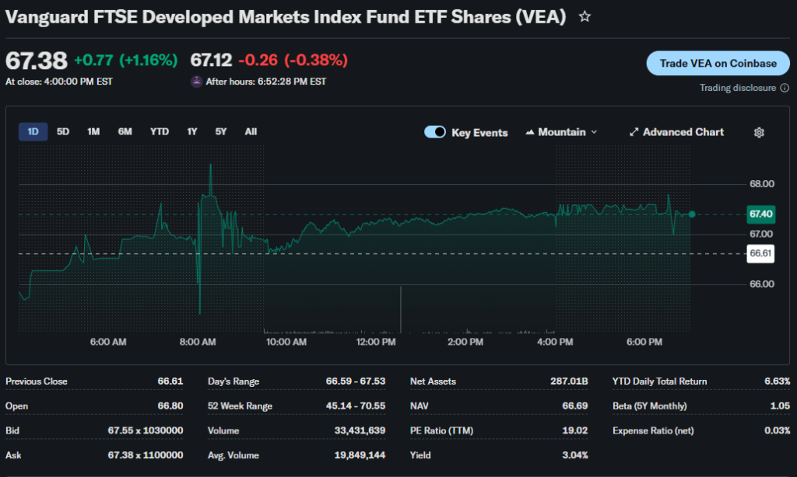
Task: Show the 5Y chart range
Action: (221, 132)
